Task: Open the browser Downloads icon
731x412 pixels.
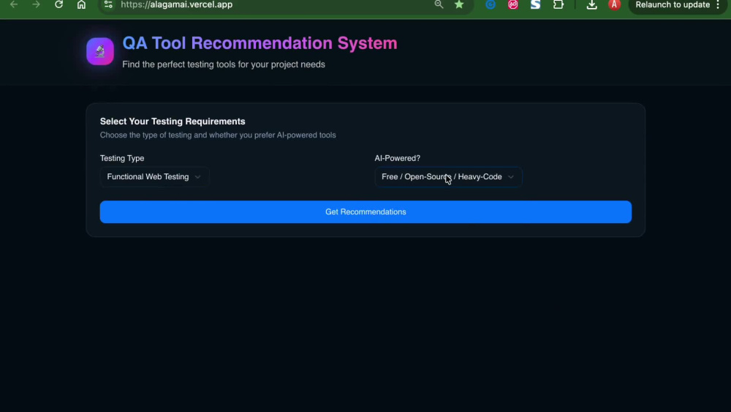Action: point(591,4)
